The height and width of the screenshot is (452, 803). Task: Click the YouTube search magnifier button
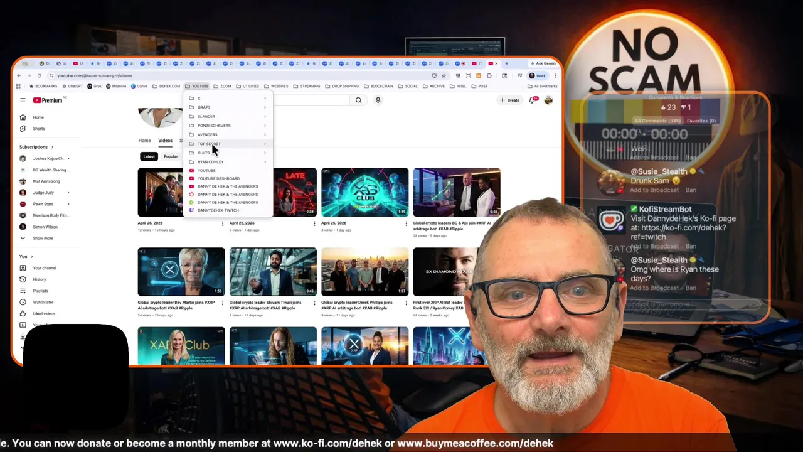point(358,100)
